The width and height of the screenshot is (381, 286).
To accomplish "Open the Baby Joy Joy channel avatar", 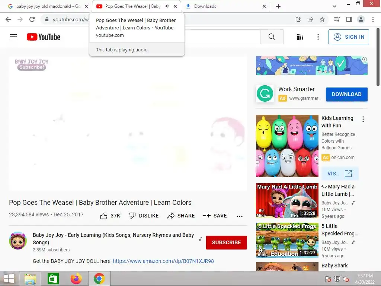I will (x=18, y=241).
